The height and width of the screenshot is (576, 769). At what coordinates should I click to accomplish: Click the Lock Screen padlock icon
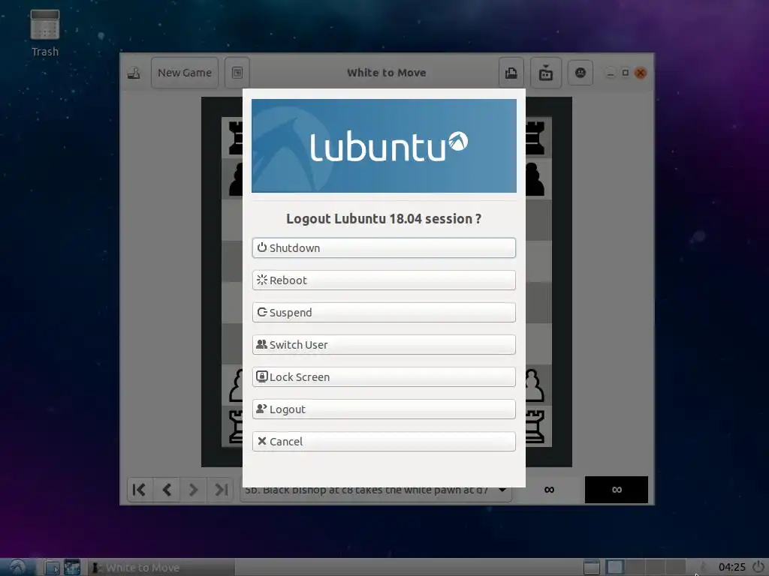(x=262, y=376)
